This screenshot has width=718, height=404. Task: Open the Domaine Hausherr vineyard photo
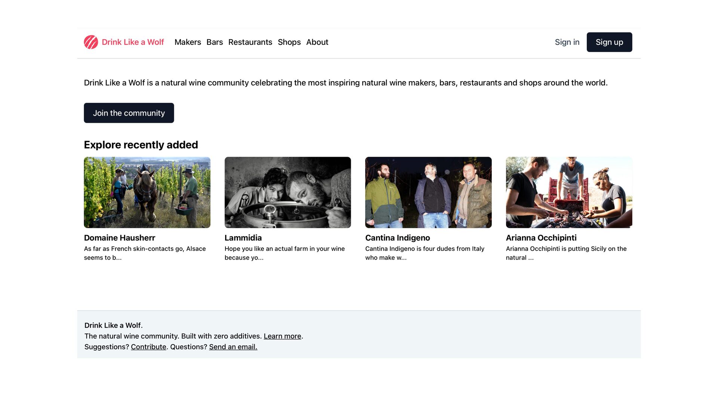[147, 192]
